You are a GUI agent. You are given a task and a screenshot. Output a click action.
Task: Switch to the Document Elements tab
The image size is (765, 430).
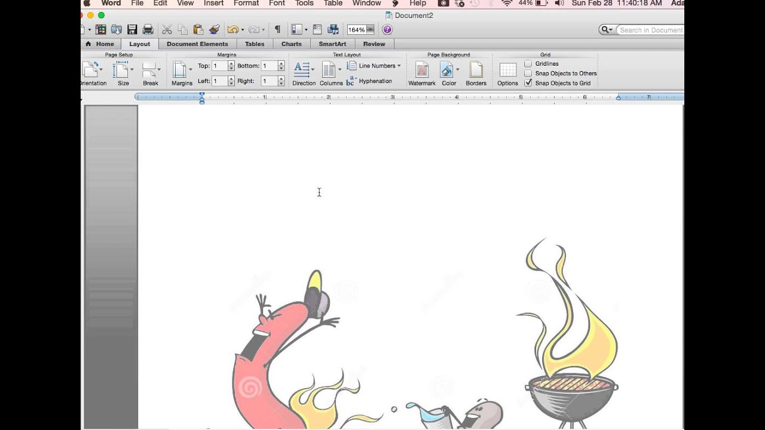coord(197,44)
